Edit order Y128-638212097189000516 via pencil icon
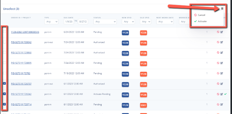Viewport: 232px width, 114px height. click(222, 32)
